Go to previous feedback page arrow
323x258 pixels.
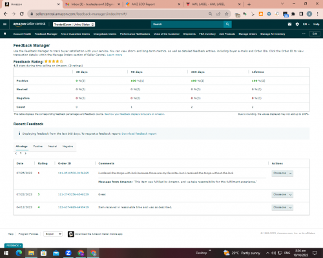(16, 154)
